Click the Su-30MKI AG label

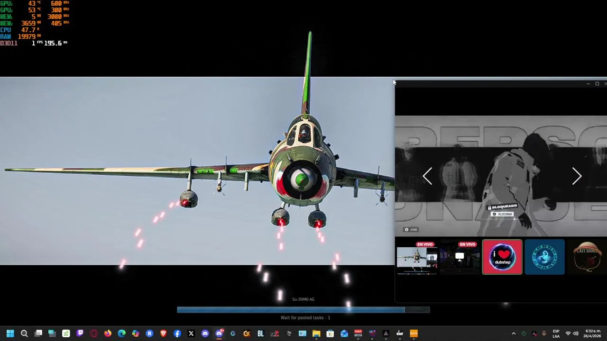303,299
